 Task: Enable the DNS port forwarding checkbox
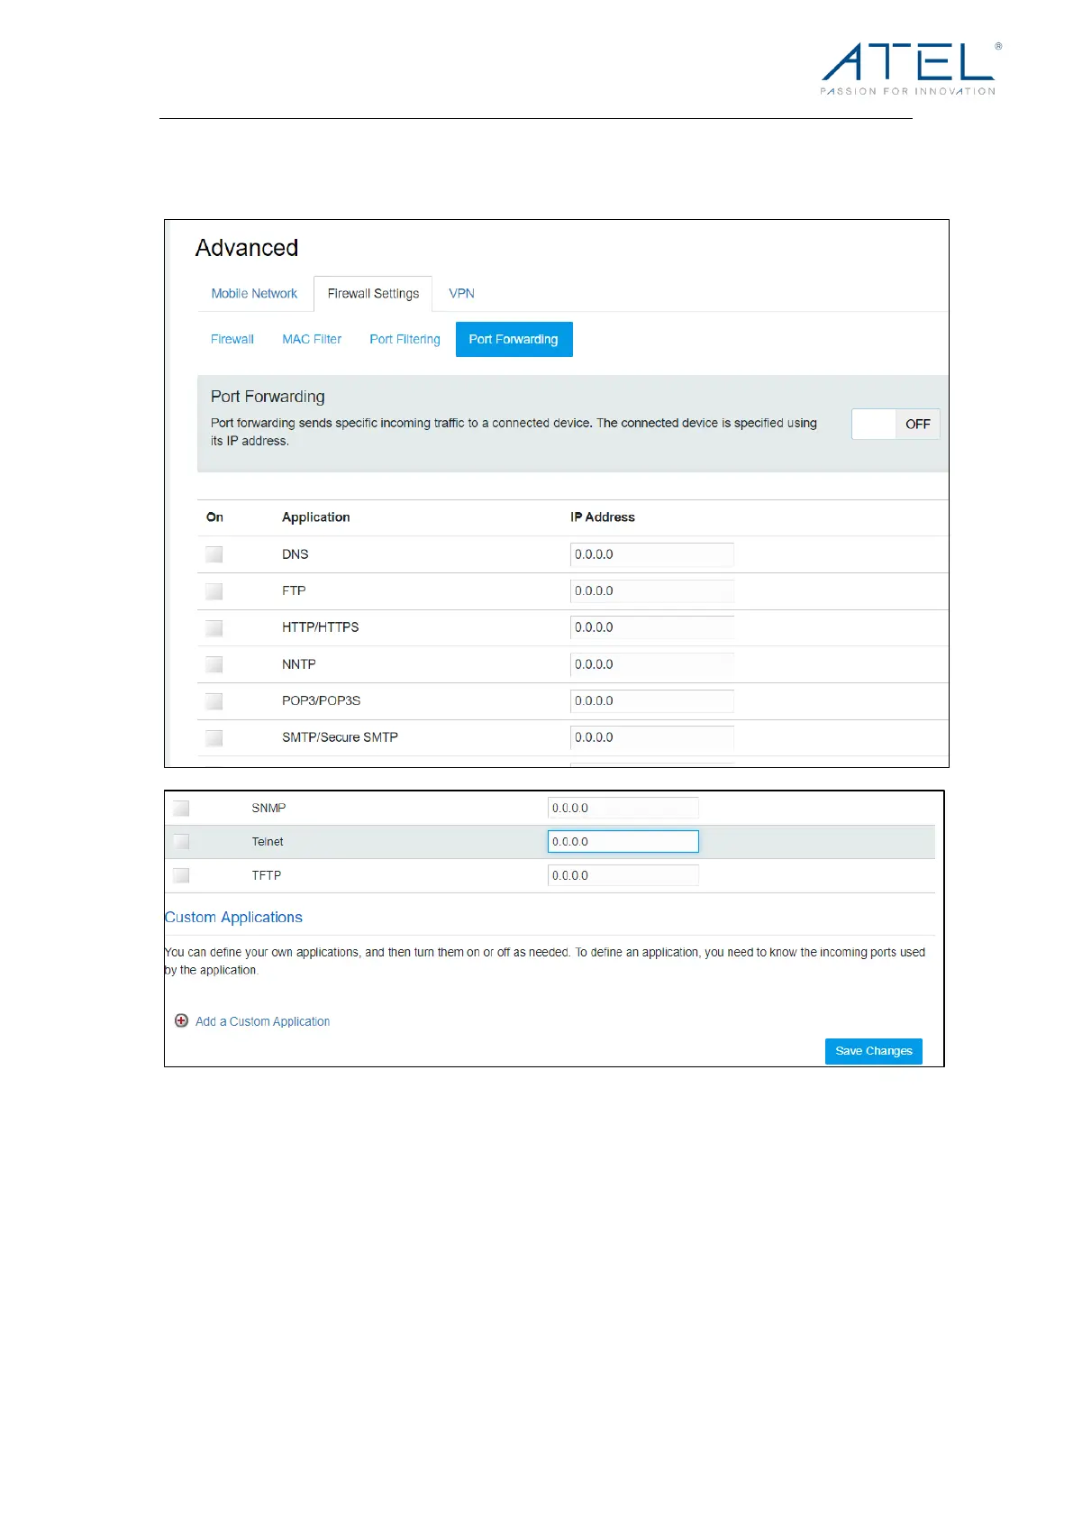coord(214,554)
